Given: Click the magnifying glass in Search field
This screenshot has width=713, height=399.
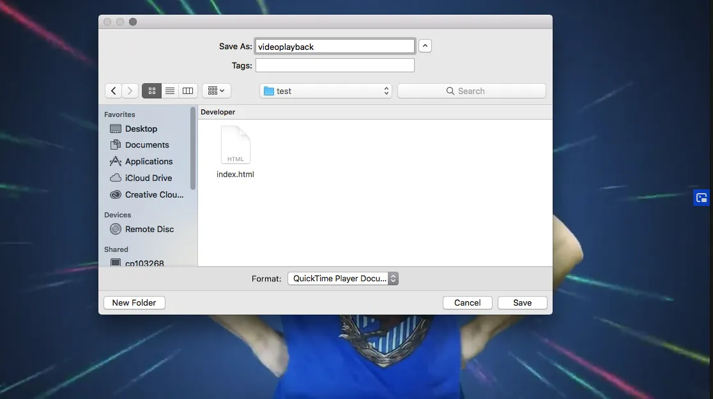Looking at the screenshot, I should [x=450, y=91].
